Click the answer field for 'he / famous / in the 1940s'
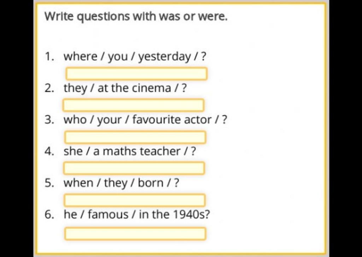The image size is (362, 257). pyautogui.click(x=135, y=233)
